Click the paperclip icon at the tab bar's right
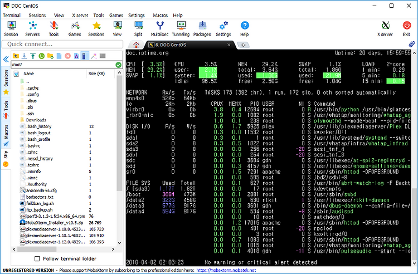The width and height of the screenshot is (418, 274). pos(412,44)
